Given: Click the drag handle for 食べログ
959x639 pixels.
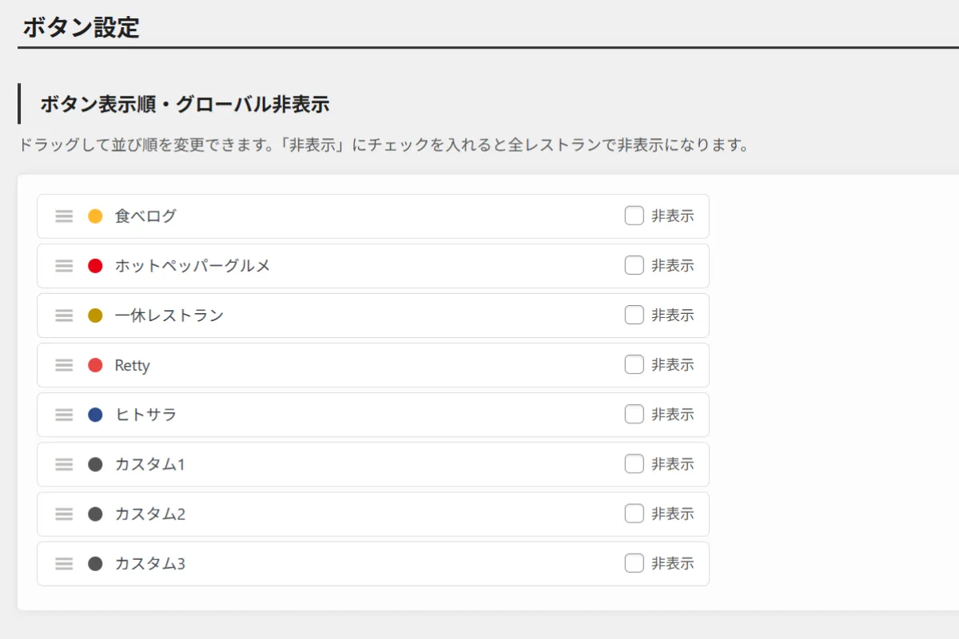Looking at the screenshot, I should coord(64,216).
